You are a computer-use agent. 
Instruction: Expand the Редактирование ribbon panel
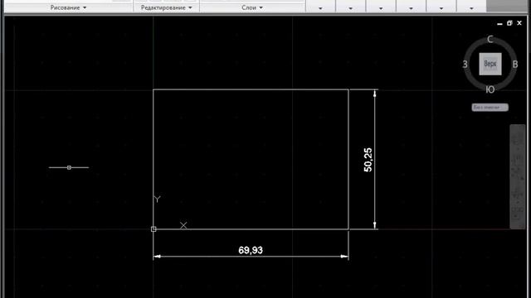166,7
